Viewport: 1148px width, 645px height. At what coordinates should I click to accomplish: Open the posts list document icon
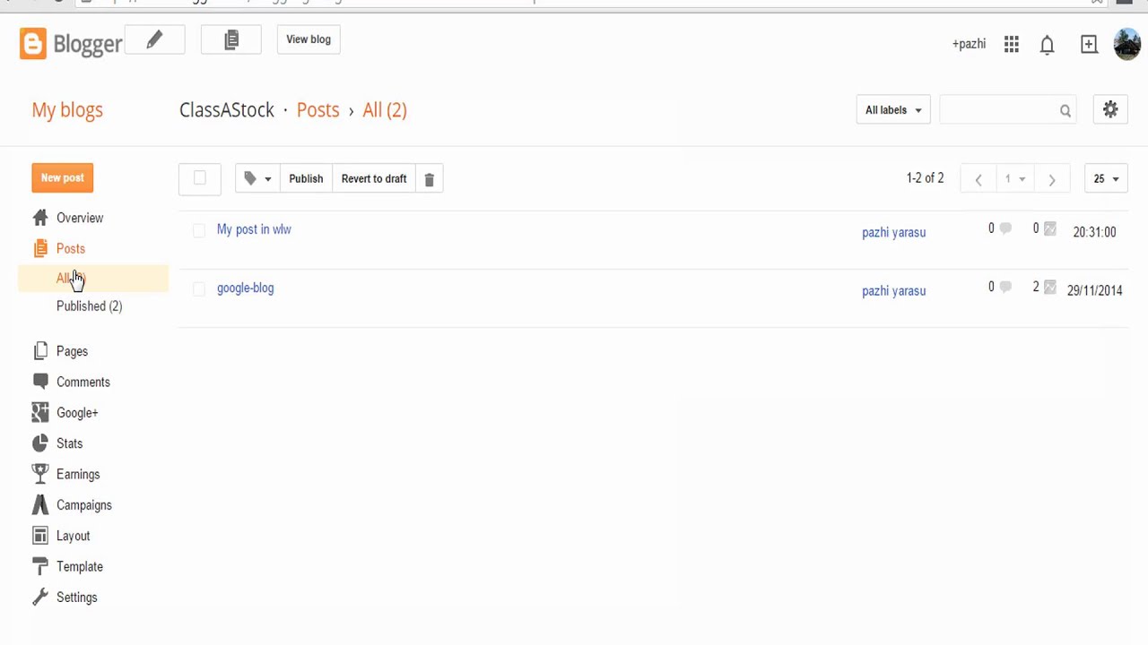231,40
